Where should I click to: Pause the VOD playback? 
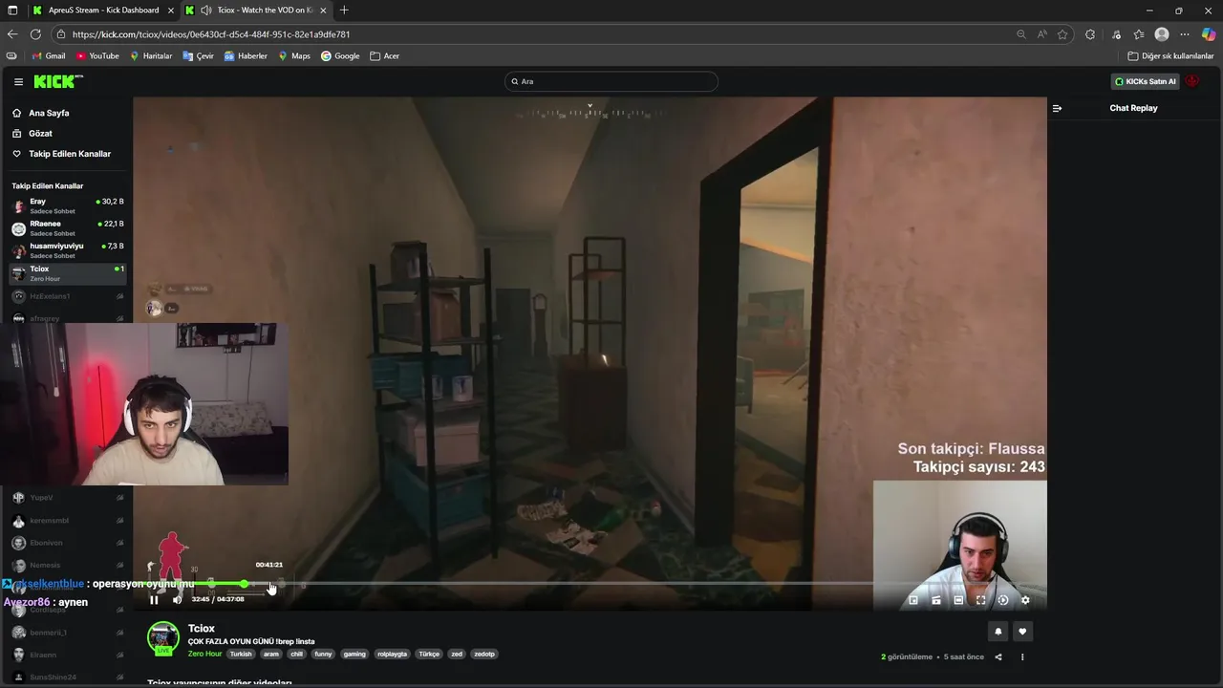tap(154, 600)
